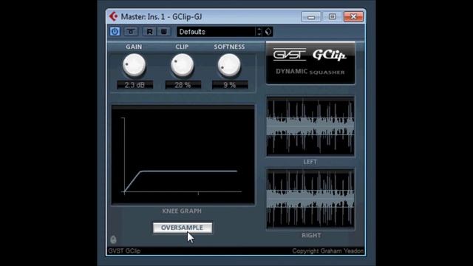Click the knee graph display
Viewport: 473px width, 266px height.
click(x=183, y=155)
